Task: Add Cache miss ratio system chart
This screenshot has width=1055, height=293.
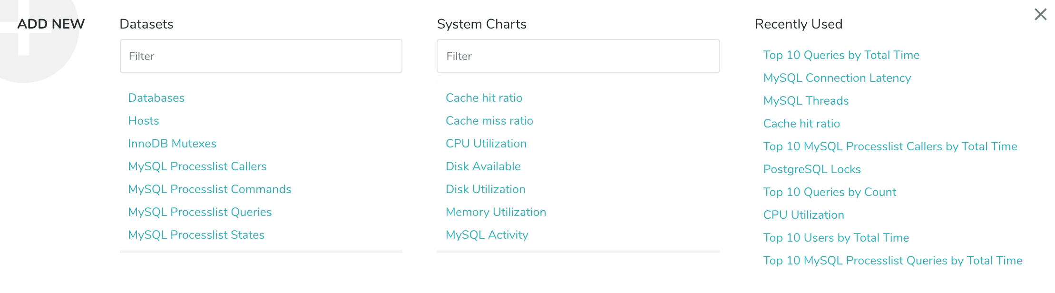Action: 489,121
